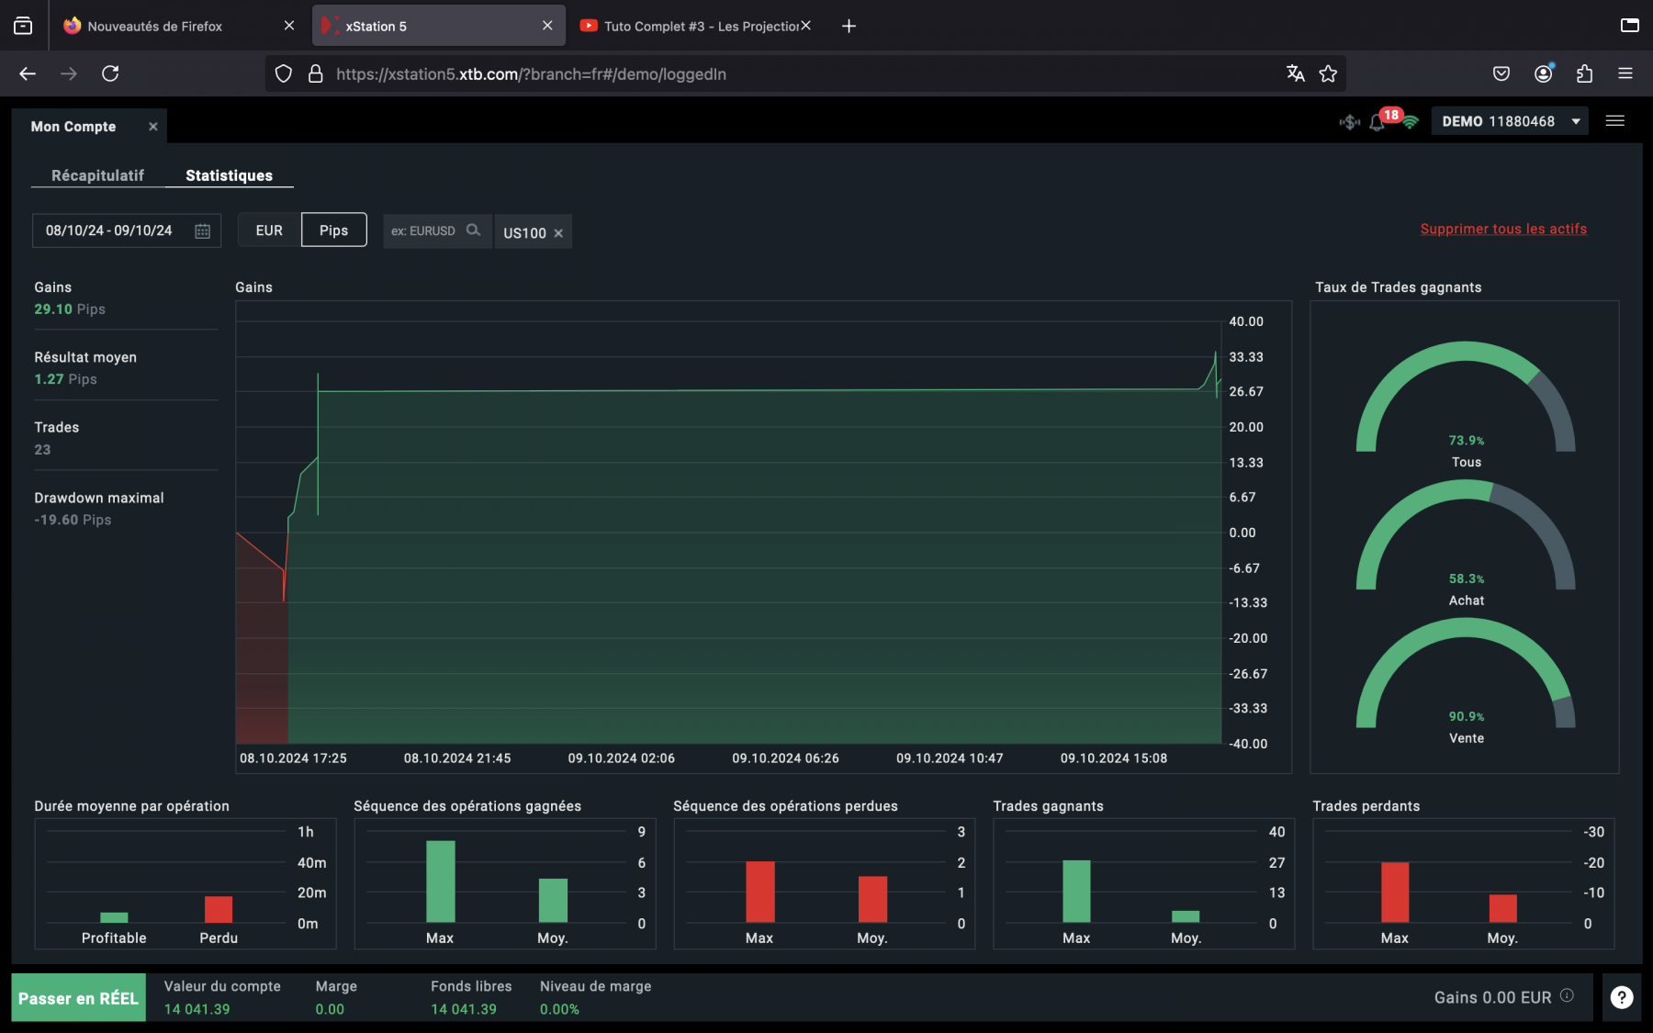The width and height of the screenshot is (1653, 1033).
Task: Bookmark this page with star icon
Action: [1328, 74]
